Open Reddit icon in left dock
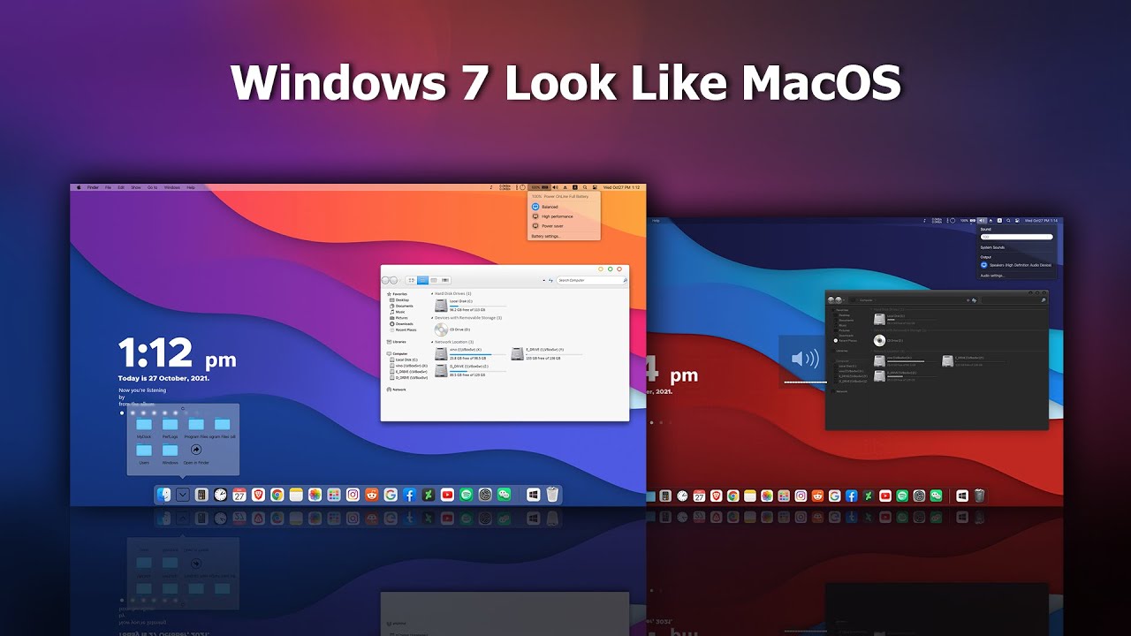1131x636 pixels. 372,495
